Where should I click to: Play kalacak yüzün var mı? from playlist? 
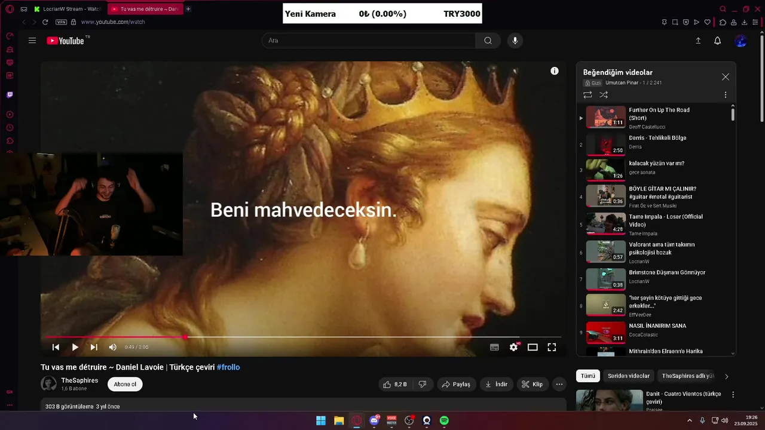pyautogui.click(x=656, y=170)
